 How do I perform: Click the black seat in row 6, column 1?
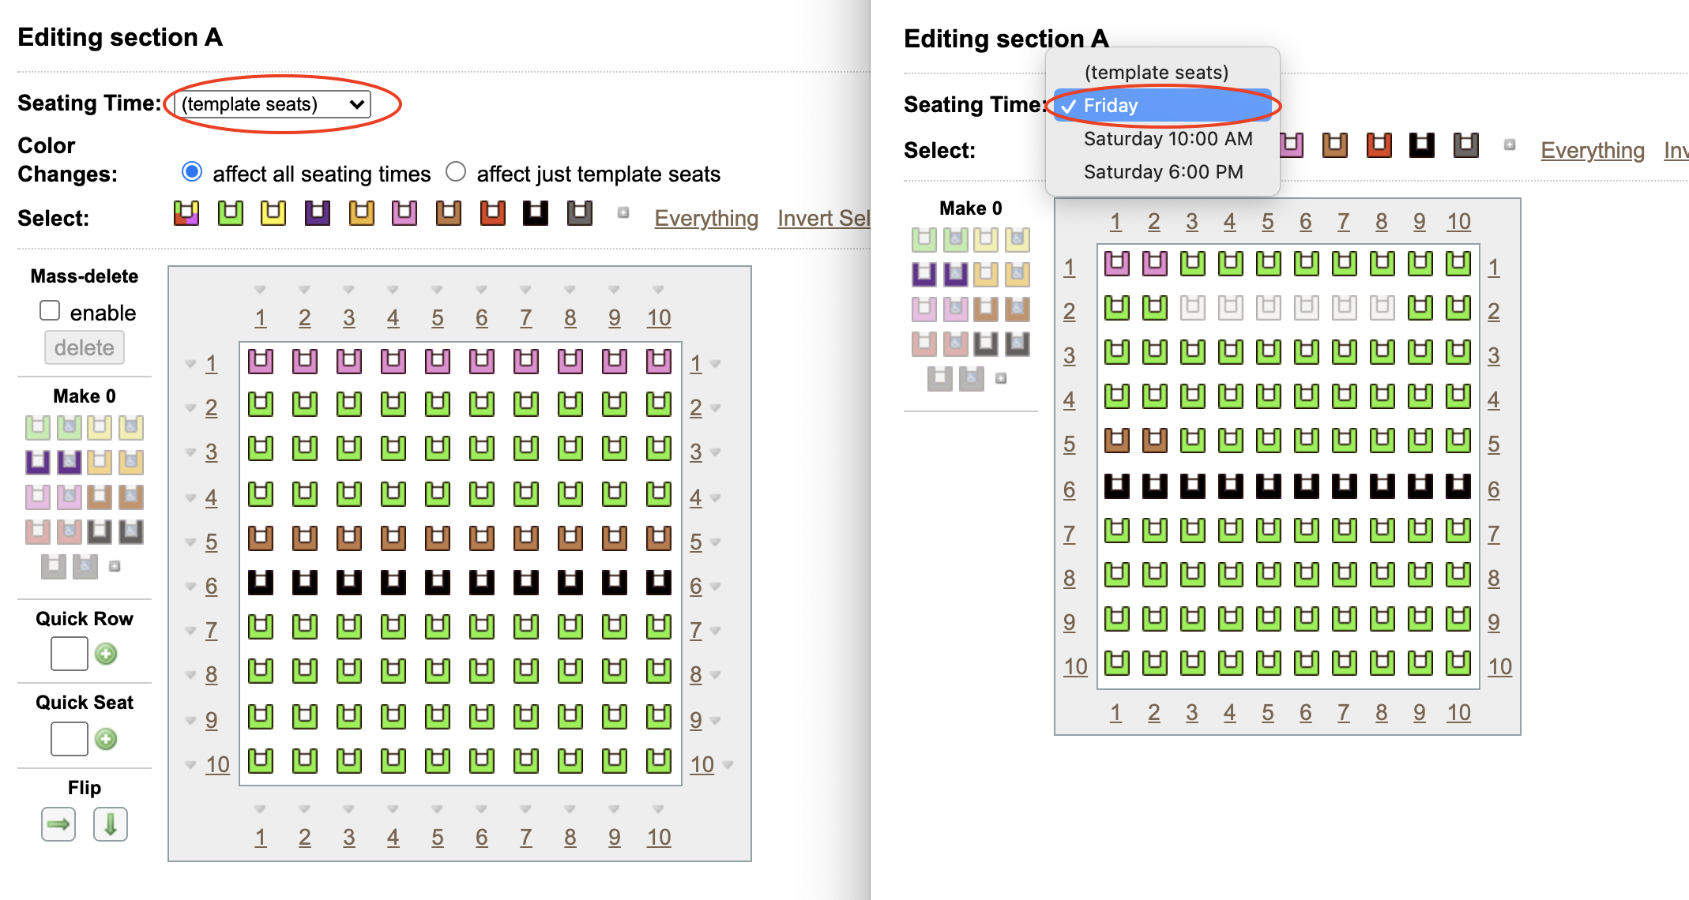(x=261, y=583)
